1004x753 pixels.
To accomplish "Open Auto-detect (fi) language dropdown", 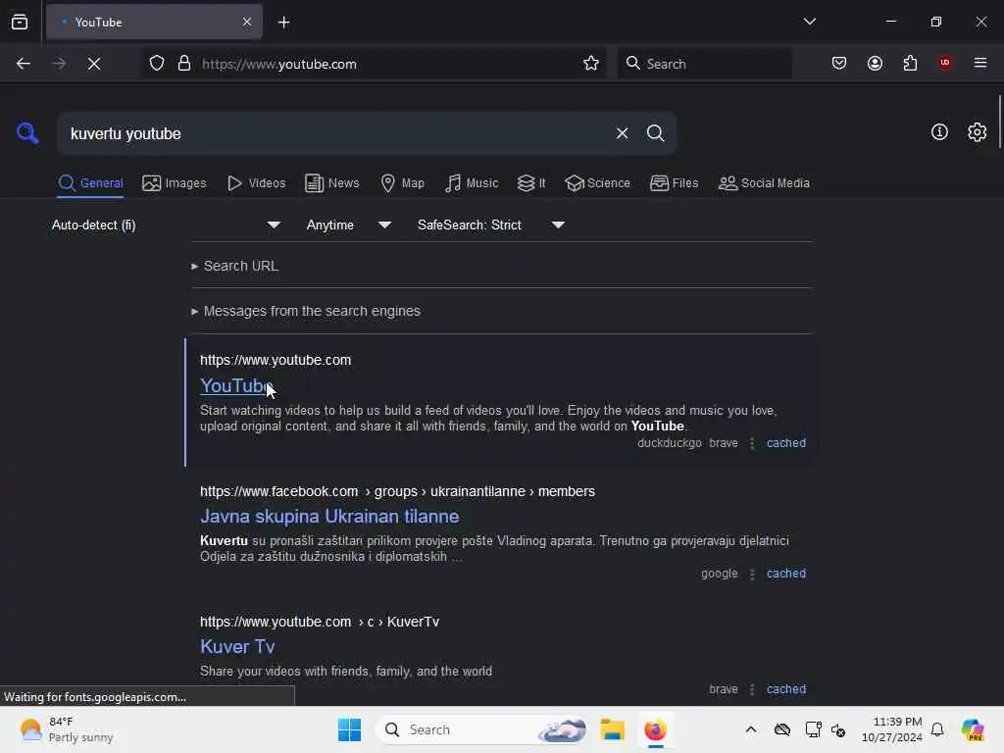I will click(x=166, y=225).
